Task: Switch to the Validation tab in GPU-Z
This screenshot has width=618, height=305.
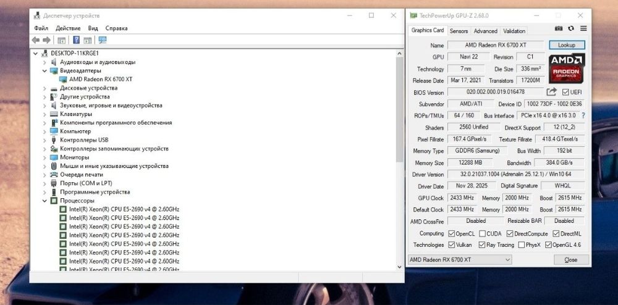Action: pyautogui.click(x=514, y=31)
